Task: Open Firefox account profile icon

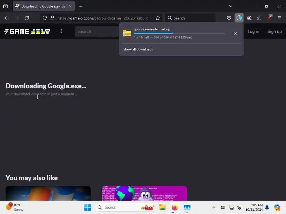Action: 249,18
